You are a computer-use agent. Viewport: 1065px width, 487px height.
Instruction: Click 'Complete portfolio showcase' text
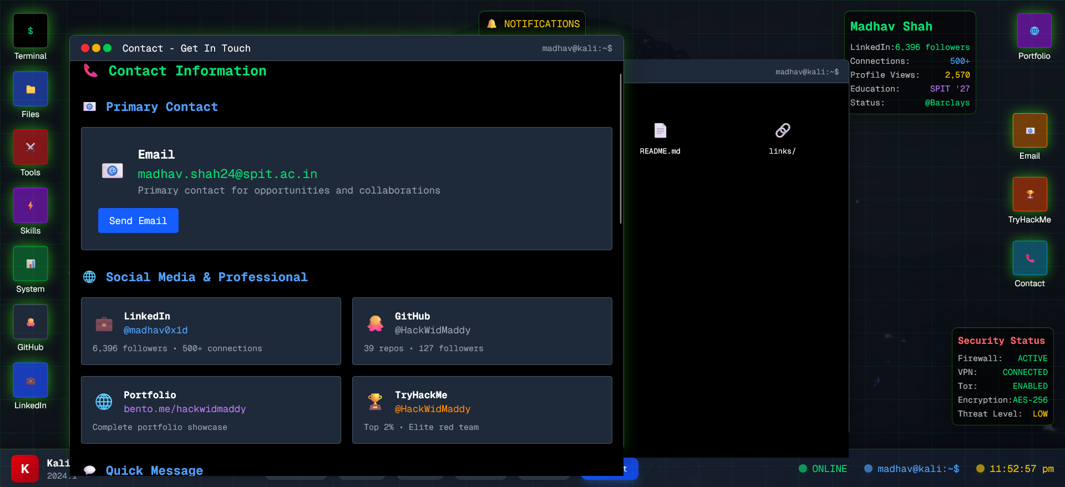coord(160,427)
